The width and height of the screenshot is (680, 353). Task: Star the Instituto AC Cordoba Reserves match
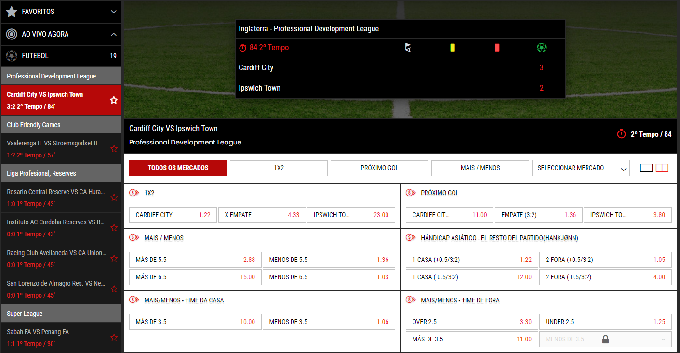tap(114, 228)
